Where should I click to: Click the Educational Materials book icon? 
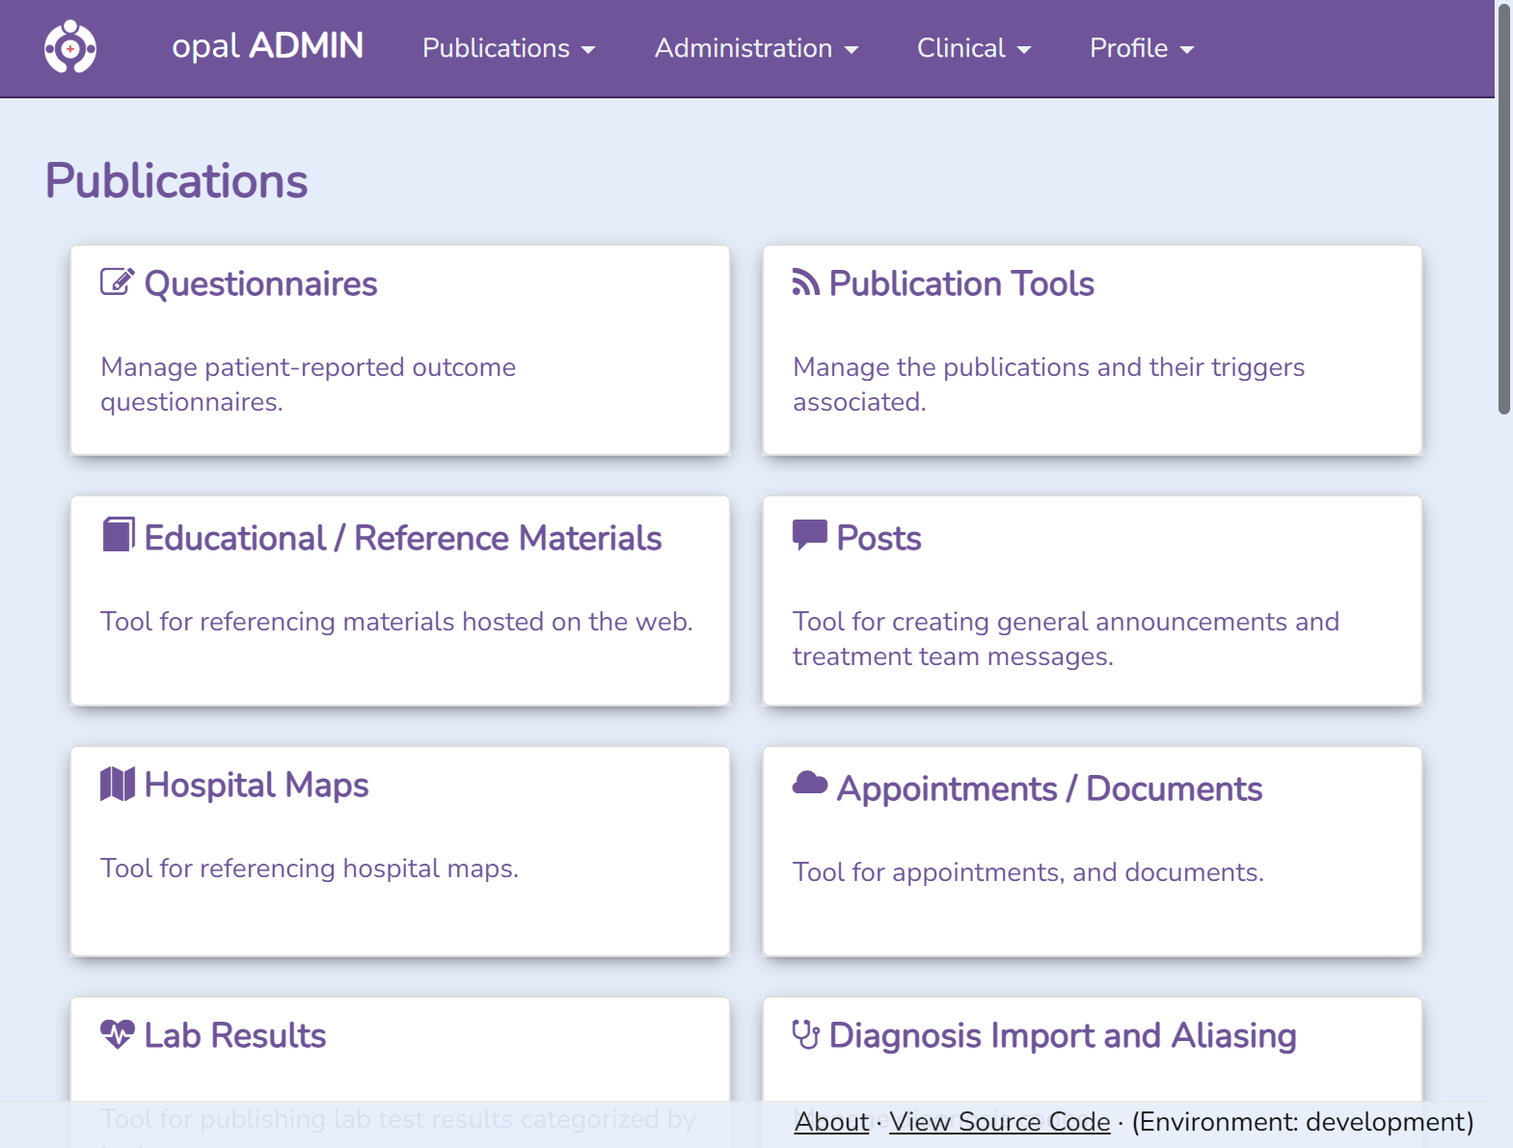[118, 535]
